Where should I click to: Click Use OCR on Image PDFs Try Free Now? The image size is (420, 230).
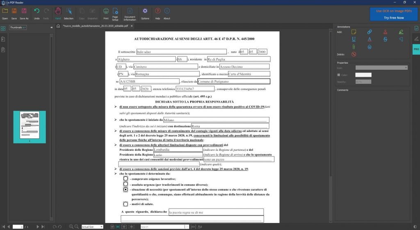click(x=394, y=14)
